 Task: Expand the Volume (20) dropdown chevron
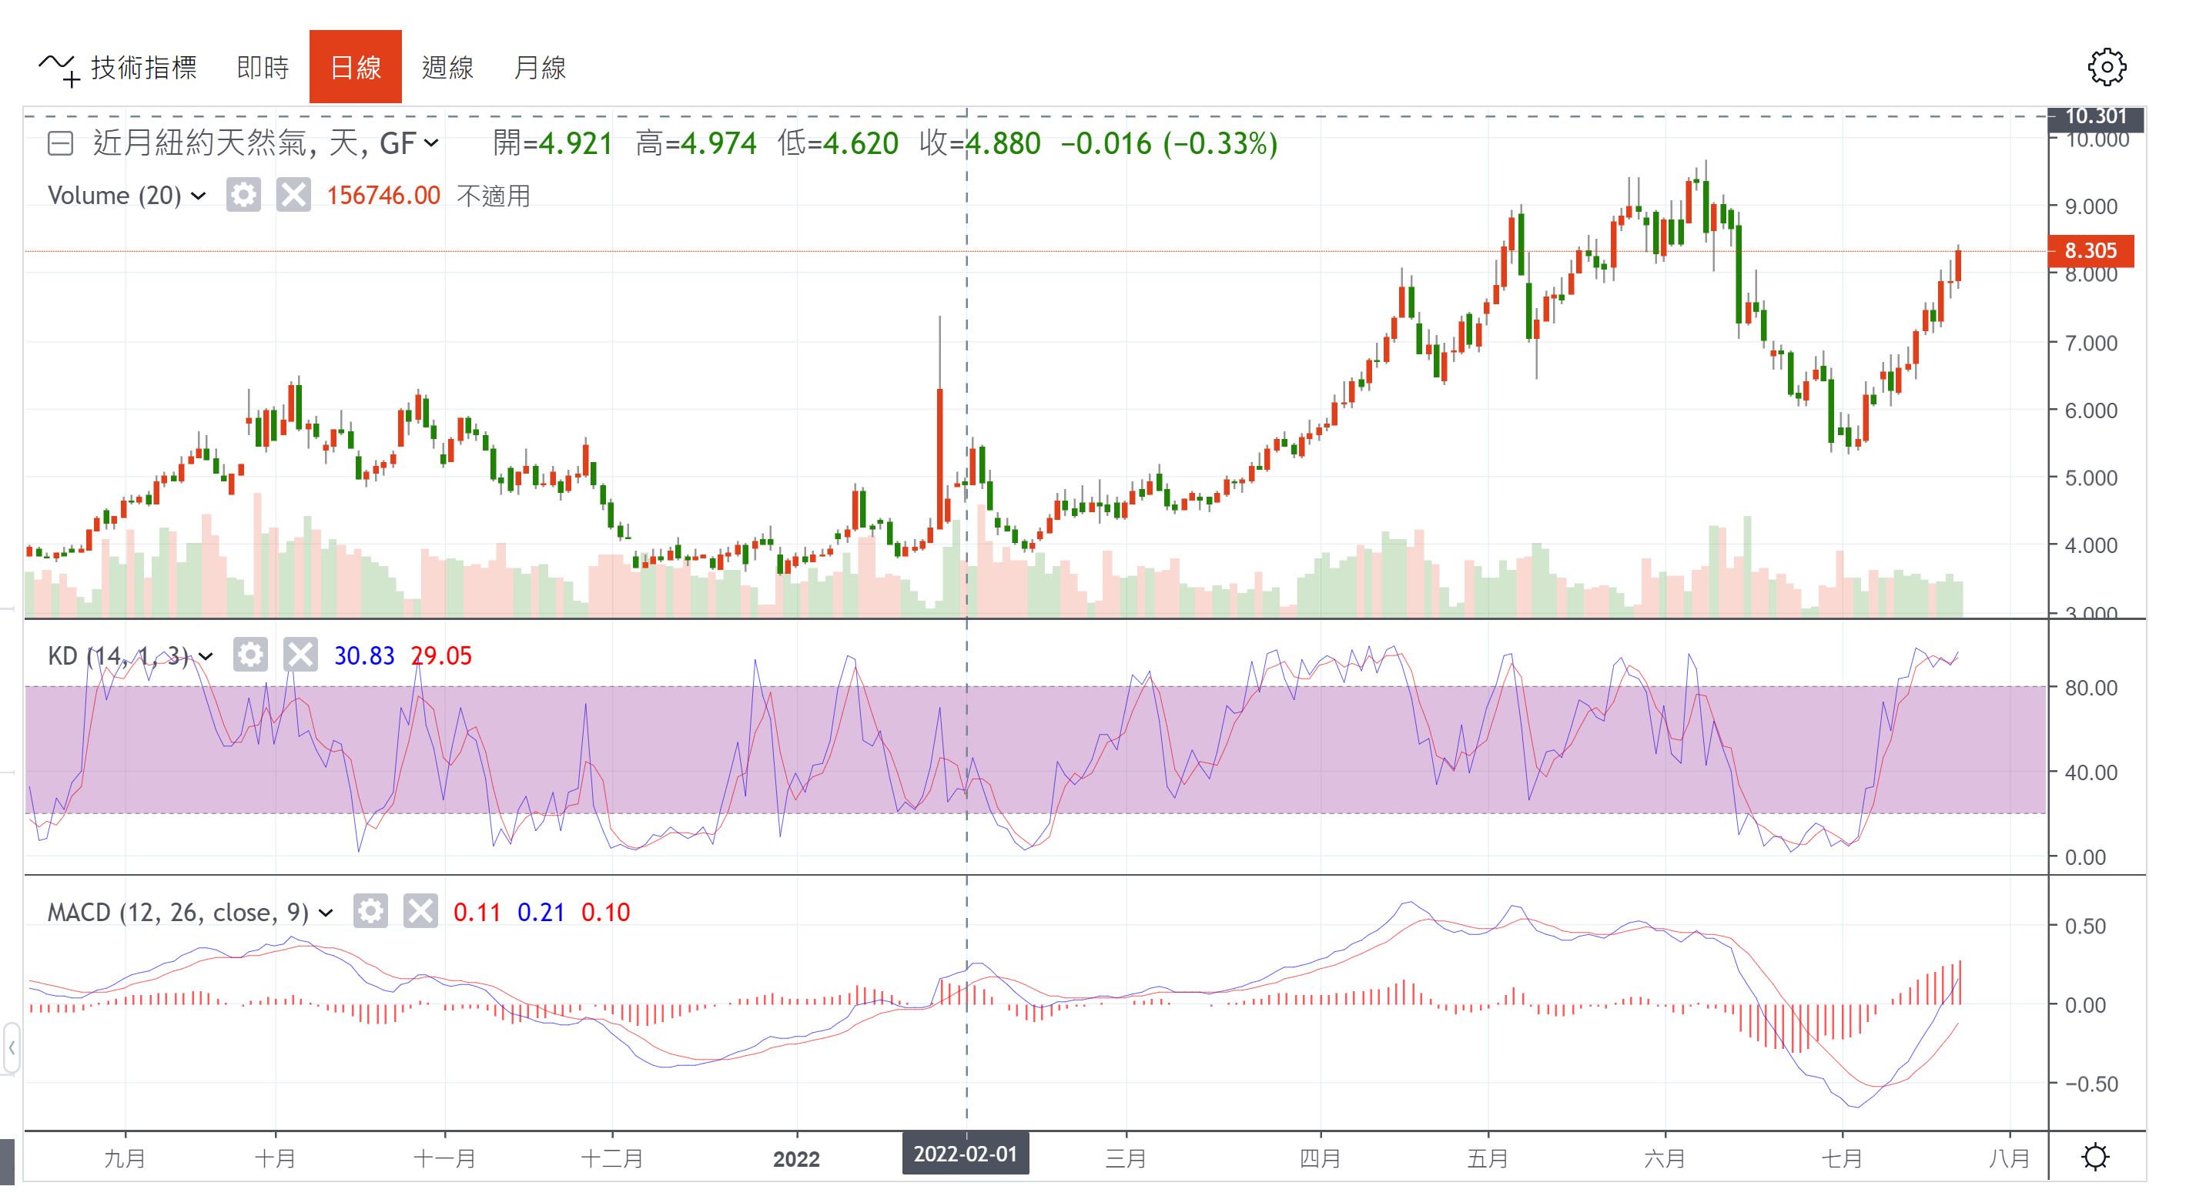(199, 196)
